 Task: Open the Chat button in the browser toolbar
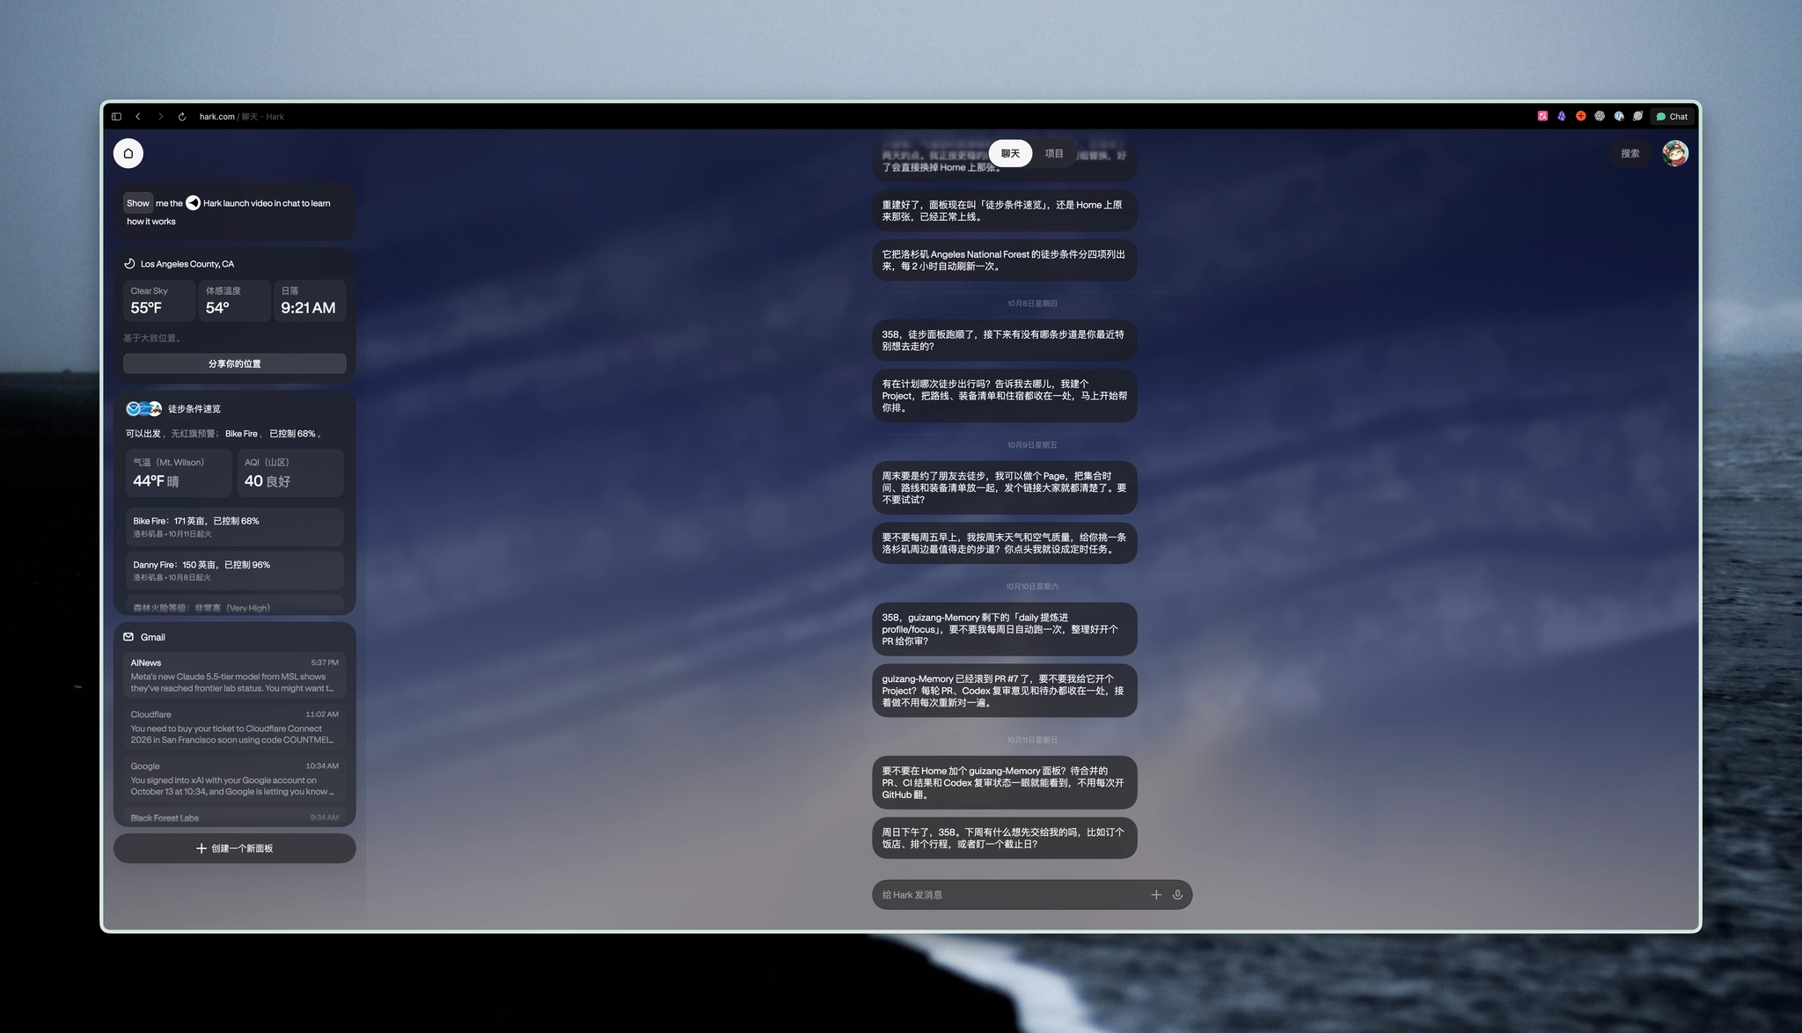pos(1672,116)
